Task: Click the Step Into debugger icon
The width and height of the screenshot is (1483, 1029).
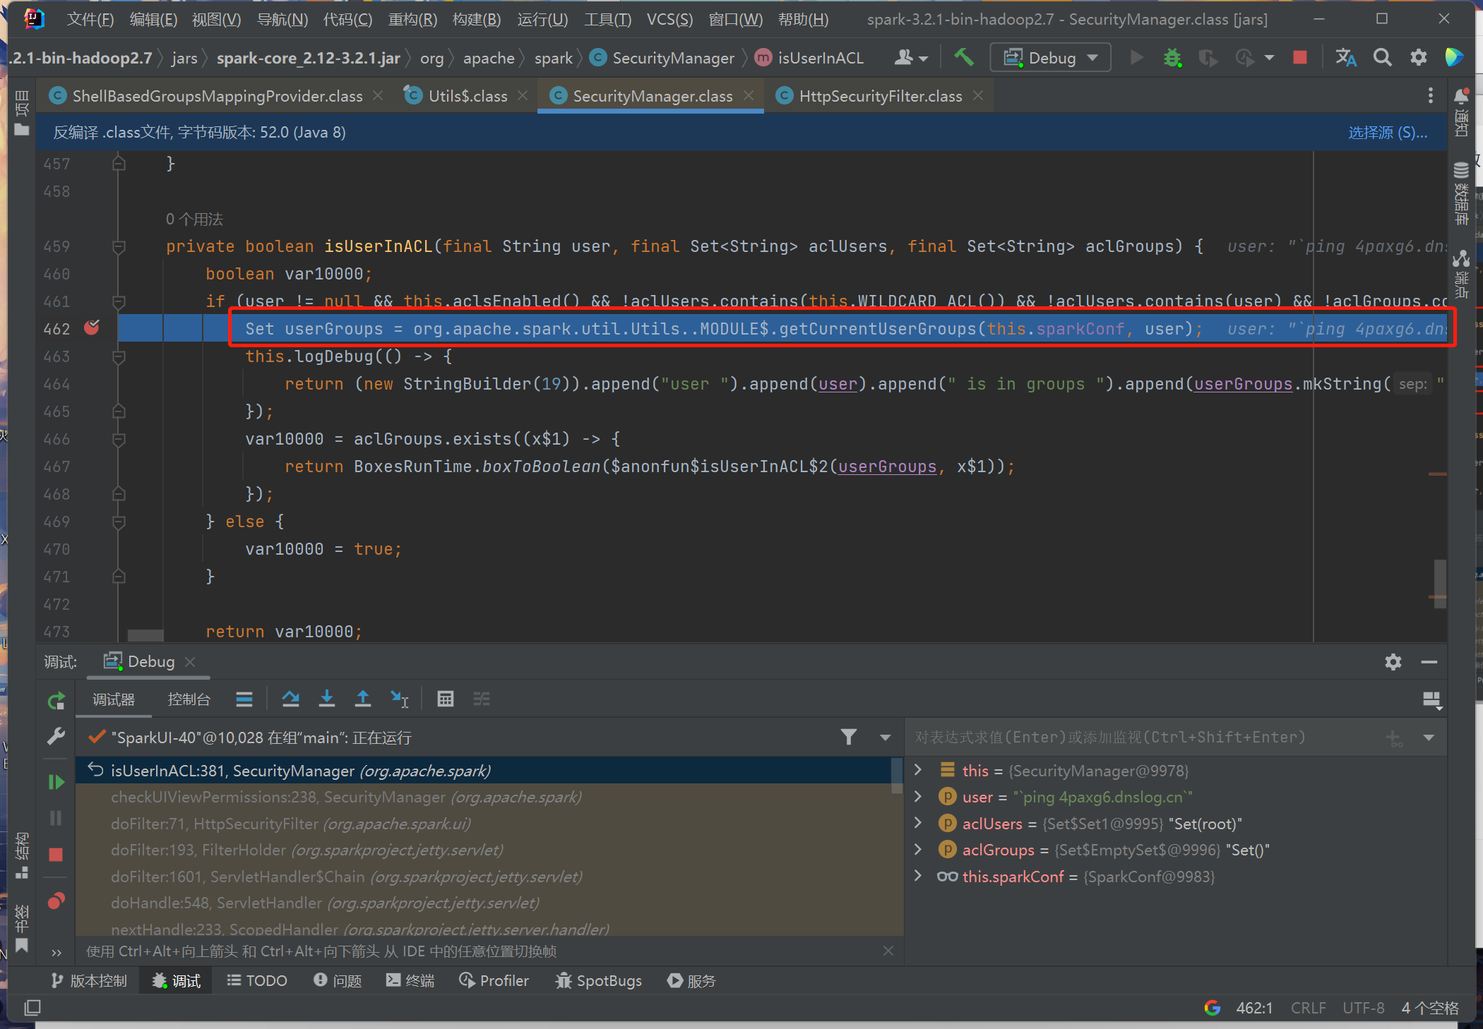Action: [326, 699]
